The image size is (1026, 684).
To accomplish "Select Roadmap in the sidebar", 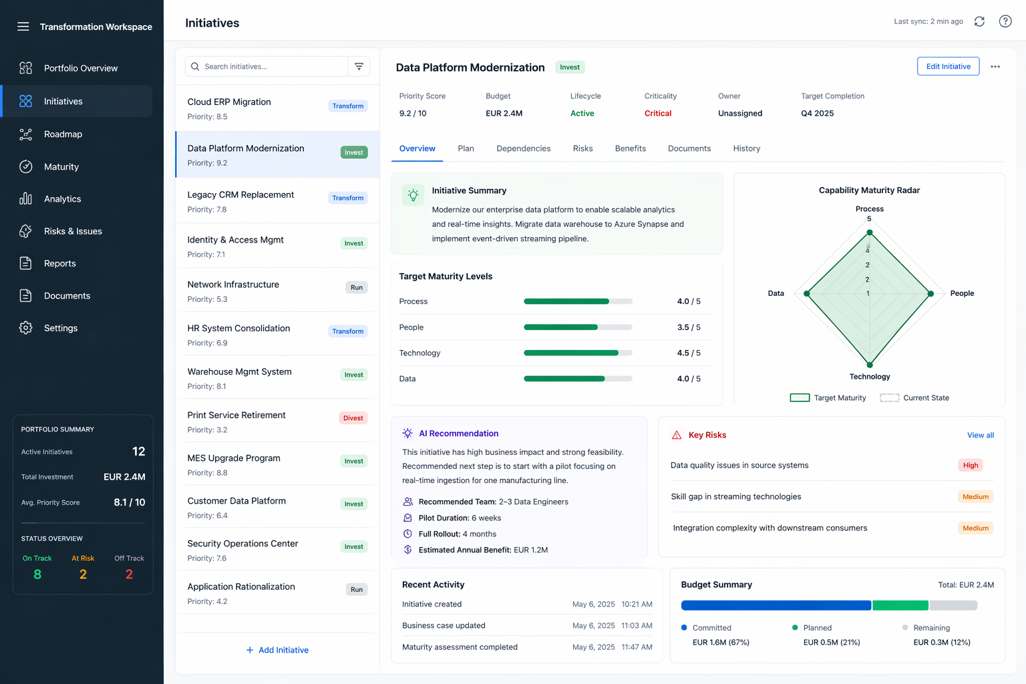I will (x=63, y=134).
